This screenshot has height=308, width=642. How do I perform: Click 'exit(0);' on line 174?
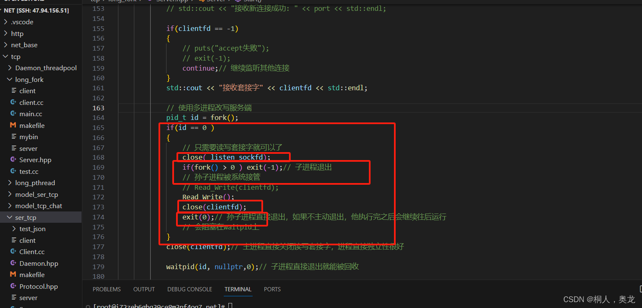198,217
